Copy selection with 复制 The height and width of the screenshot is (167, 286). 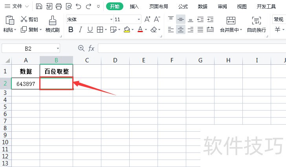coord(29,29)
